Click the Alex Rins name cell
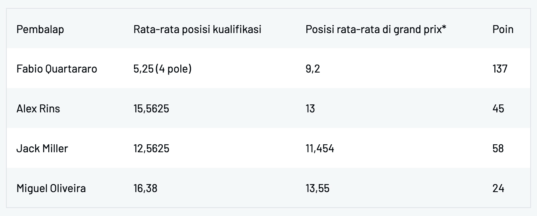The height and width of the screenshot is (216, 537). click(x=38, y=109)
